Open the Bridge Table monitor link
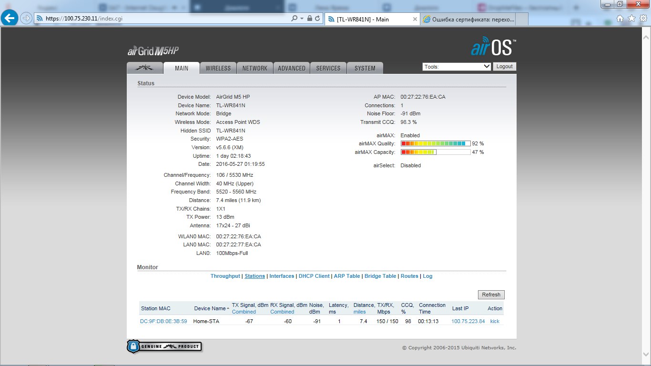The image size is (651, 366). pyautogui.click(x=380, y=276)
